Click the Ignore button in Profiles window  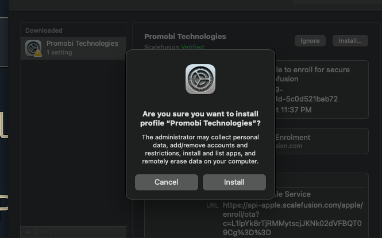click(310, 41)
